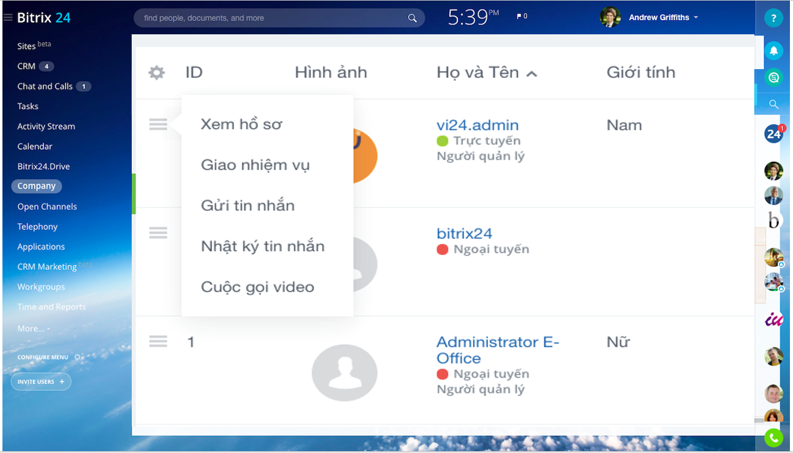Click the Giới tính column header
793x453 pixels.
[x=641, y=72]
